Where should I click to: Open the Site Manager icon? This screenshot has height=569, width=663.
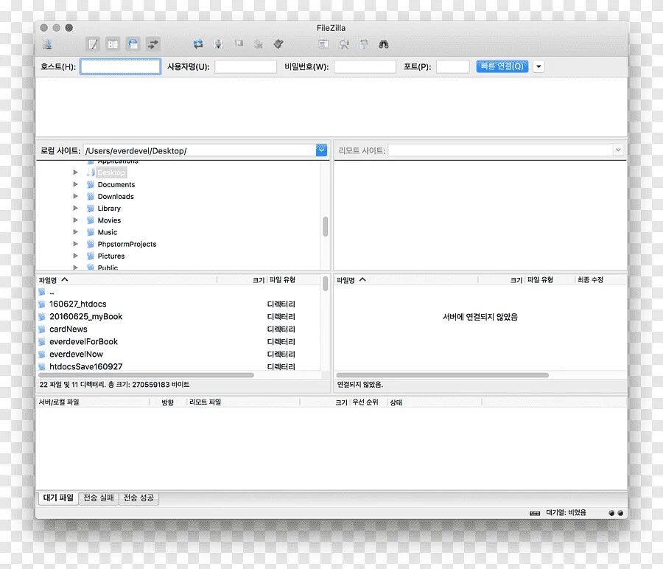click(x=47, y=44)
